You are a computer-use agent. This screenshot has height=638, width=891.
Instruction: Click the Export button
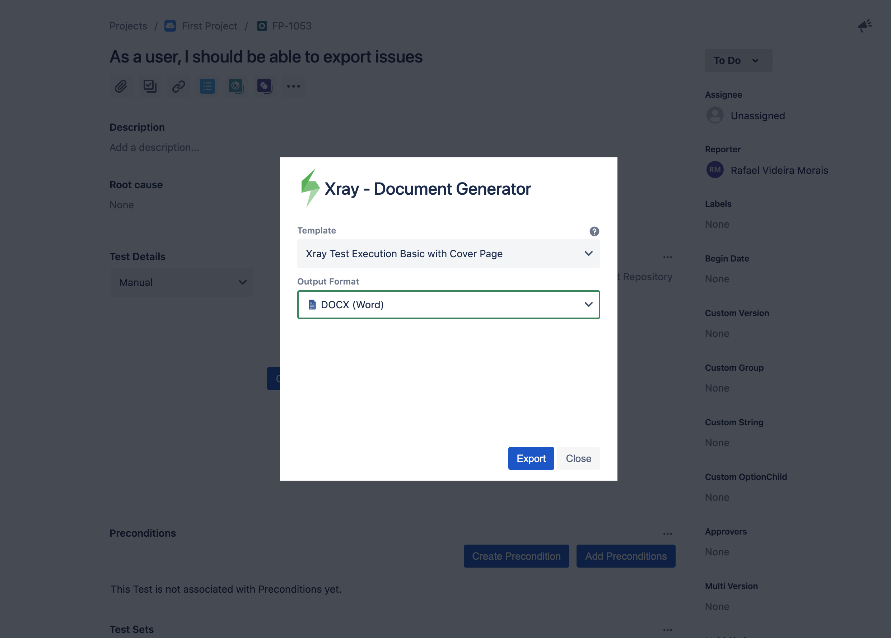531,458
